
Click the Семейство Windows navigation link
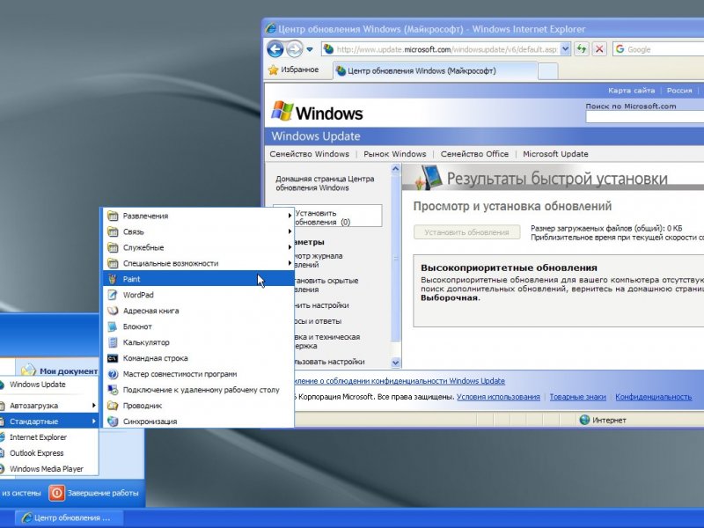tap(310, 154)
